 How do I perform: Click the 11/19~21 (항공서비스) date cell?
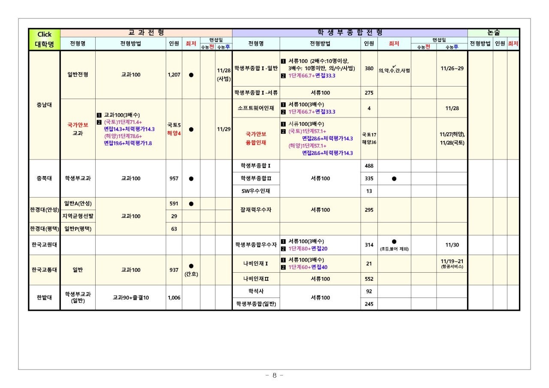pos(452,263)
